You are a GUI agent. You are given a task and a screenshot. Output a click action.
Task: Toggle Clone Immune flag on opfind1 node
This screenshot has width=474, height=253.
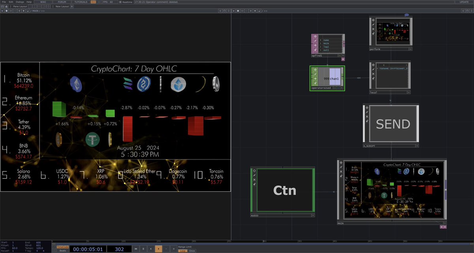click(315, 41)
